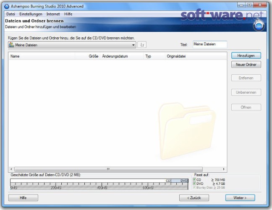The image size is (272, 210).
Task: Close the Ashampoo Burning Studio window
Action: coord(260,5)
